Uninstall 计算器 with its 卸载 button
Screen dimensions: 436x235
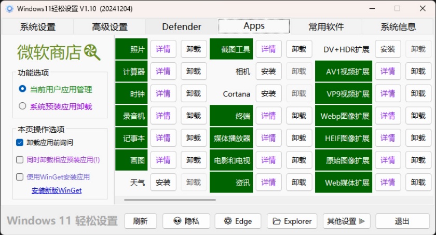(x=194, y=72)
